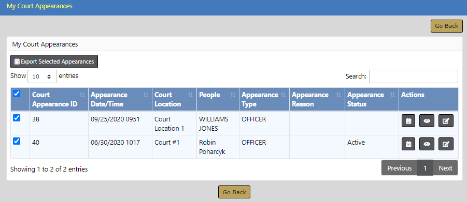
Task: Edit appearance 40 with pencil icon
Action: pos(446,144)
